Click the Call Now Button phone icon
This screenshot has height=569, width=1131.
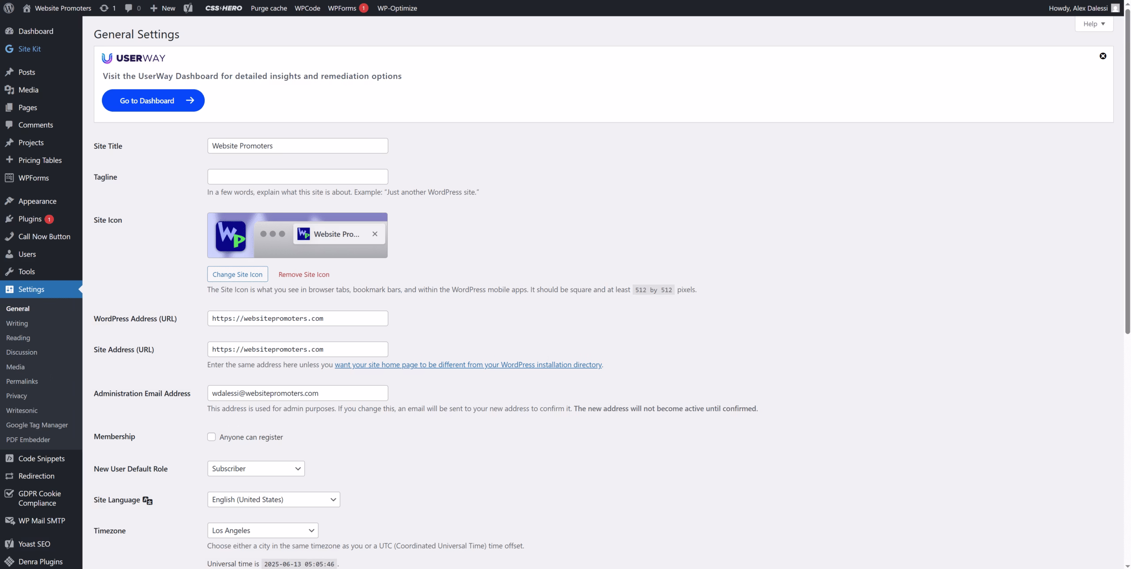(9, 236)
